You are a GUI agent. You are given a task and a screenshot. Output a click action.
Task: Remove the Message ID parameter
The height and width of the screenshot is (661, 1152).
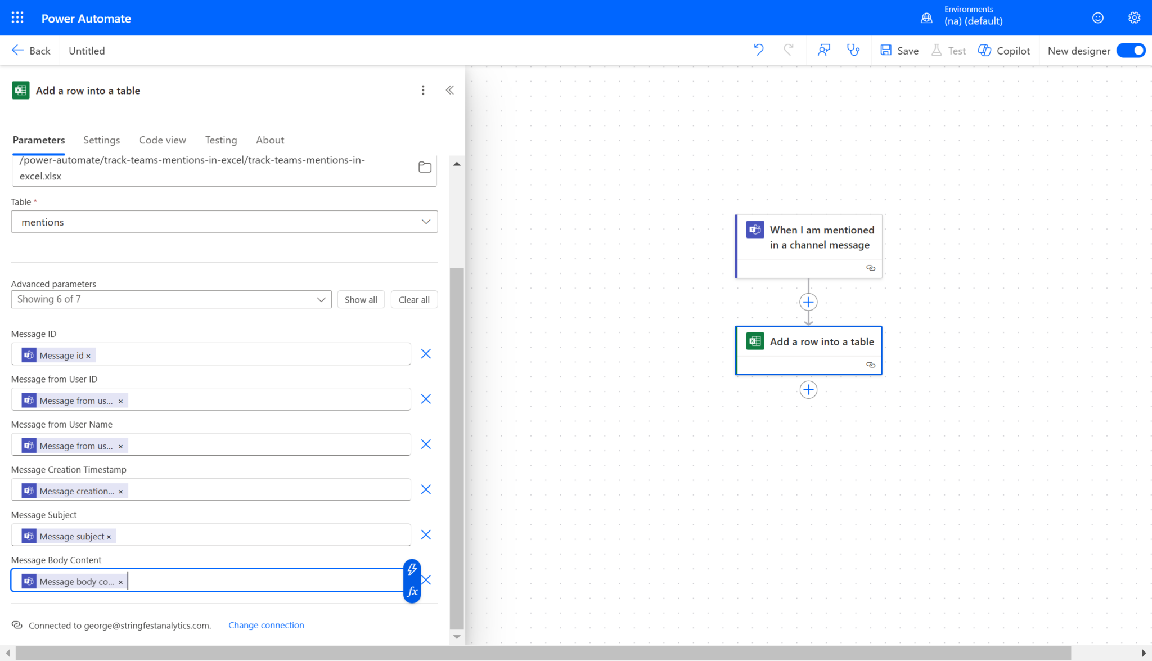point(426,354)
